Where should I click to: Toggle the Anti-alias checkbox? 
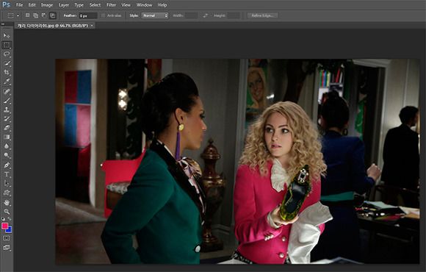103,15
